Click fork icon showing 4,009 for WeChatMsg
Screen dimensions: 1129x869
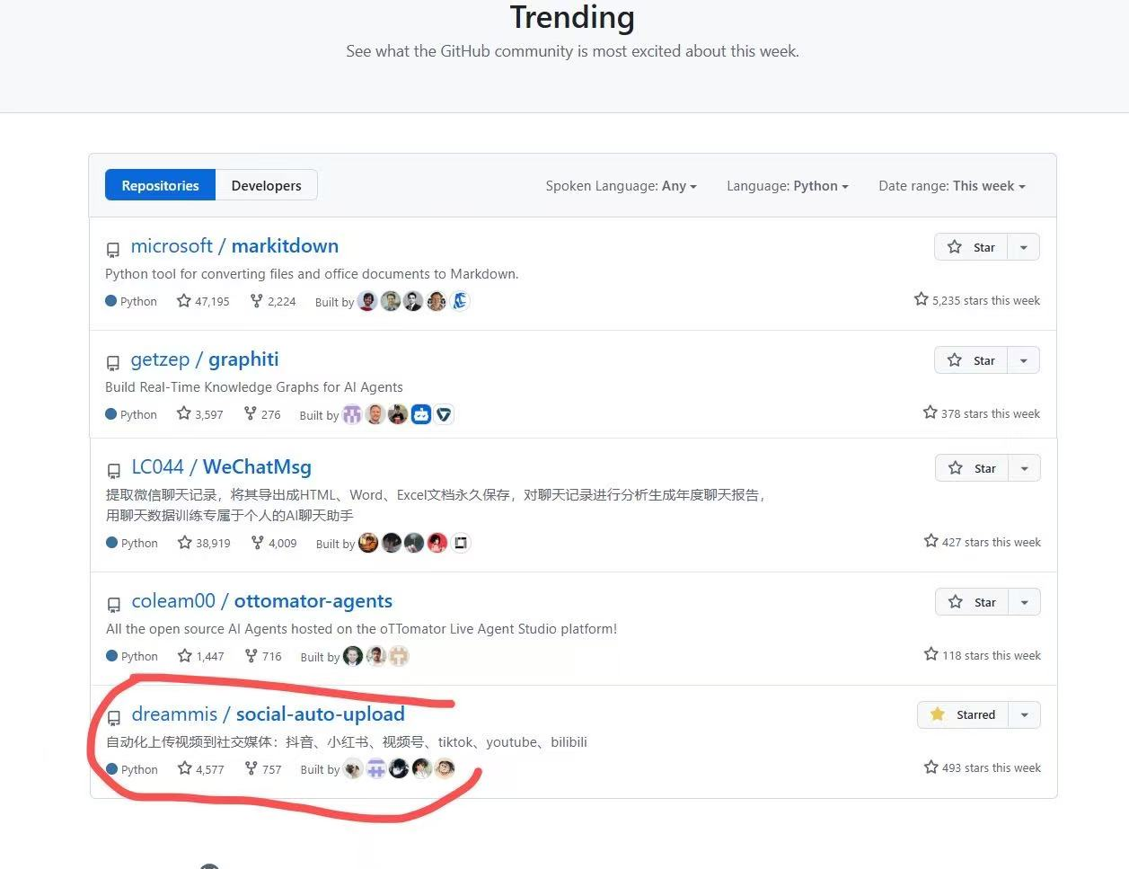click(x=258, y=543)
